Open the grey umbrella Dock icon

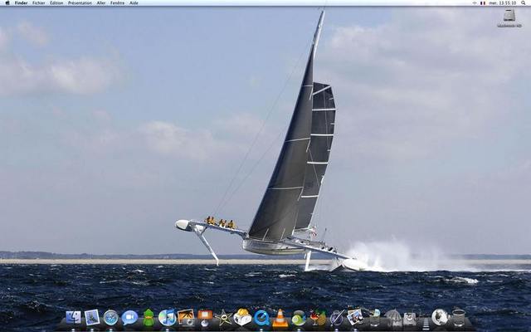392,317
